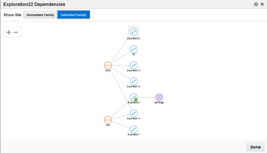This screenshot has width=267, height=153.
Task: Click the Exploration22 Dependencies title
Action: pos(34,4)
